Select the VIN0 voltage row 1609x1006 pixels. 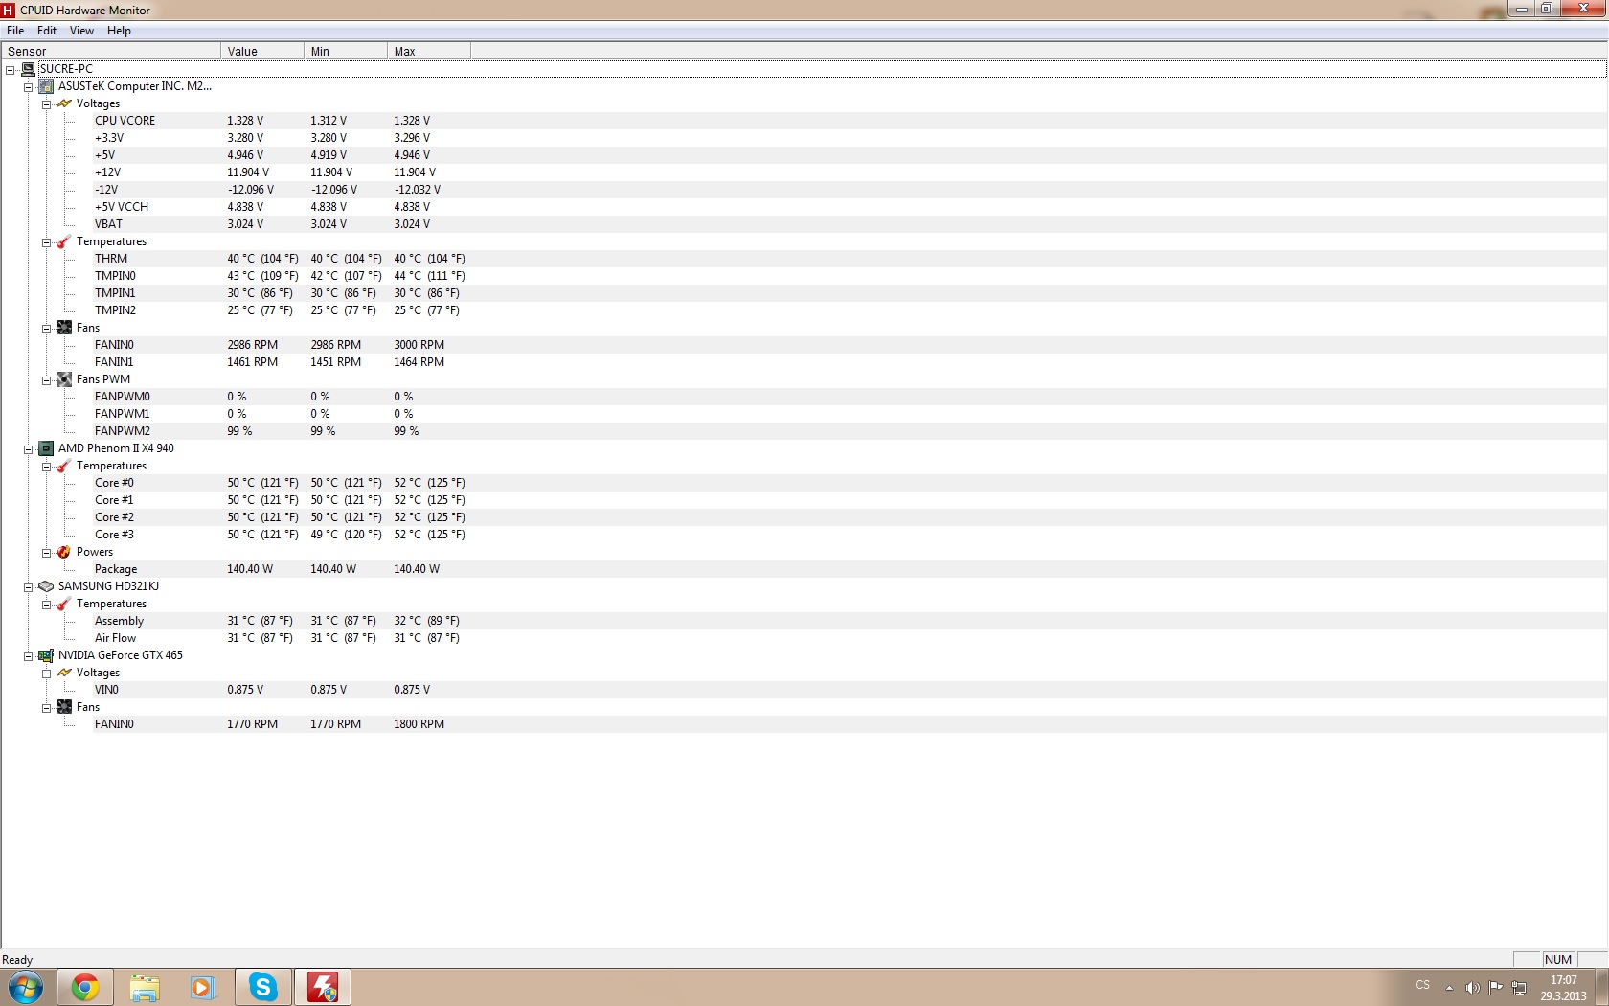pyautogui.click(x=803, y=690)
